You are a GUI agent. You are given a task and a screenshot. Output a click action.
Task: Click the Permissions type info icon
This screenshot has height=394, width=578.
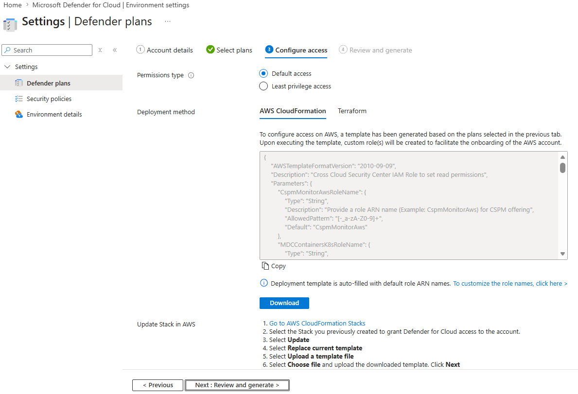click(x=191, y=75)
